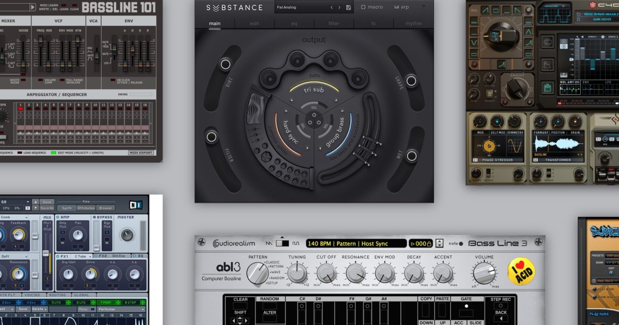Click the Massive Pan knob

click(78, 236)
